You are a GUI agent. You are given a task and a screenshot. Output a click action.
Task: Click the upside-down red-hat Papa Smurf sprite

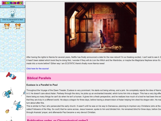11,76
